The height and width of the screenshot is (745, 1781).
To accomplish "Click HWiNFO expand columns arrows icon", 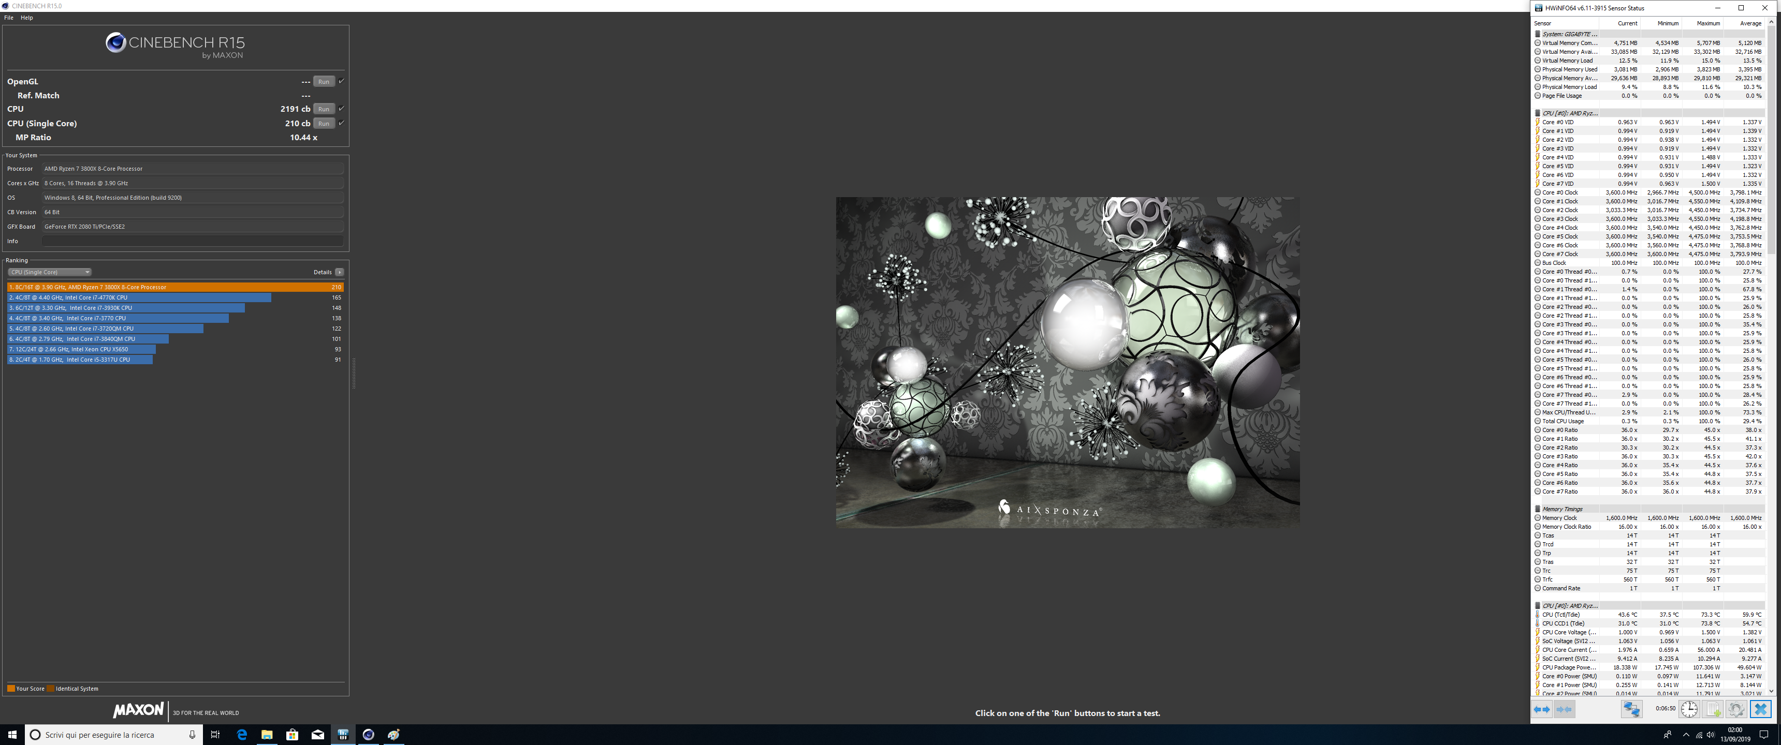I will click(1542, 709).
